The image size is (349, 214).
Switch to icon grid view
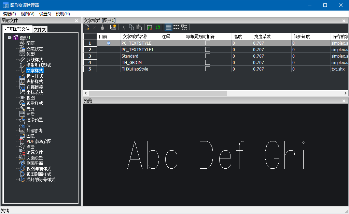(x=176, y=28)
